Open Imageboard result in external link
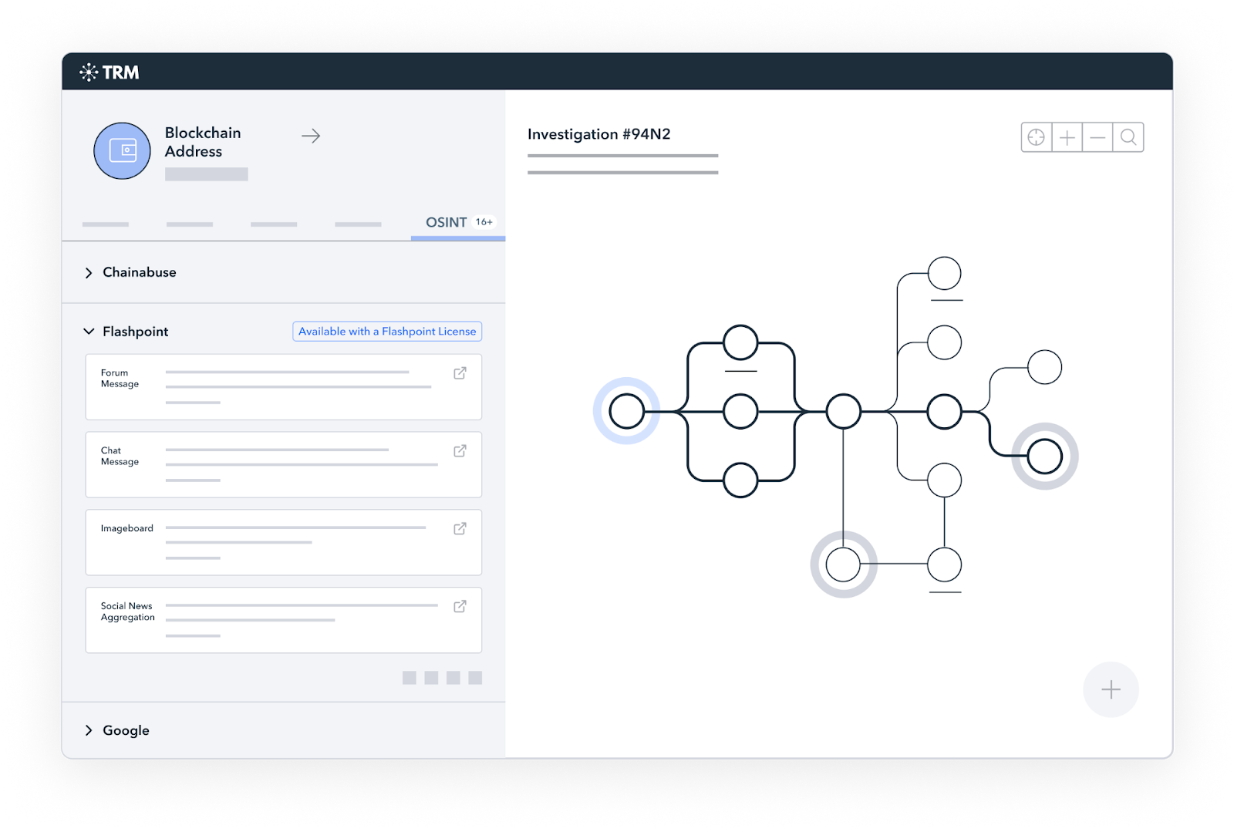 pyautogui.click(x=460, y=529)
